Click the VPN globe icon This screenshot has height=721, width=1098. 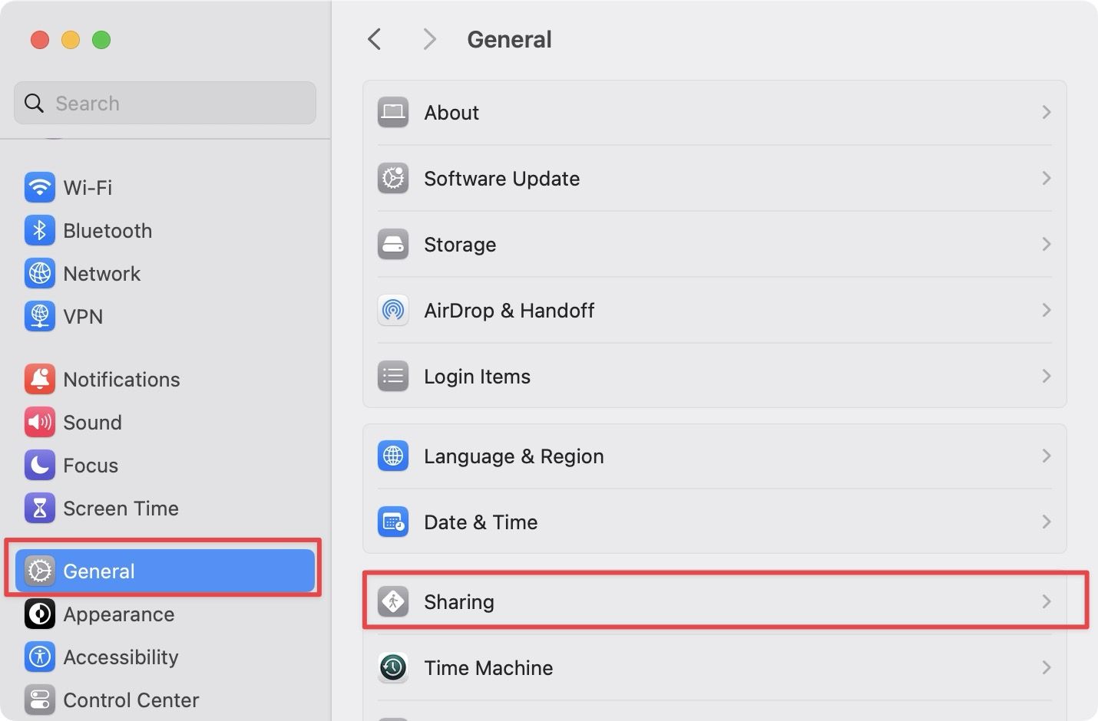(x=39, y=316)
